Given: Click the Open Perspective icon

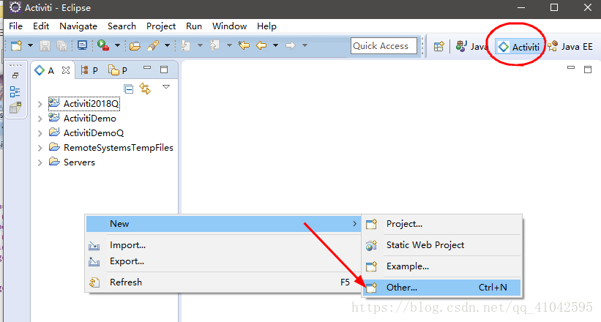Looking at the screenshot, I should click(439, 46).
